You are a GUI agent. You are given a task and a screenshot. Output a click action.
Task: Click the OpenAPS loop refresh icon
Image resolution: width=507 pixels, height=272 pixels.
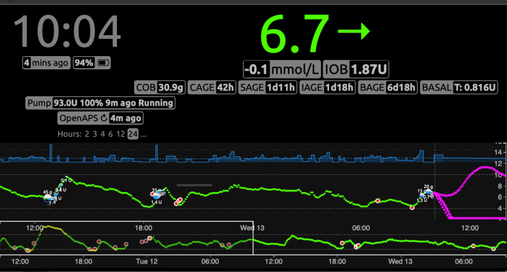pos(104,118)
